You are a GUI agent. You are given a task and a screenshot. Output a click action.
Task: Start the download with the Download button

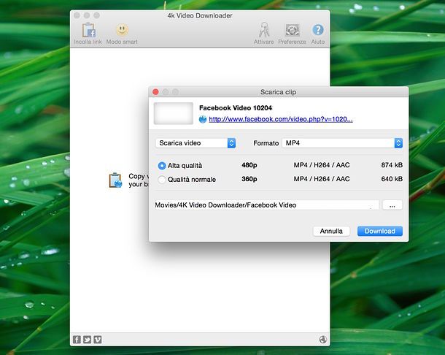[x=379, y=231]
